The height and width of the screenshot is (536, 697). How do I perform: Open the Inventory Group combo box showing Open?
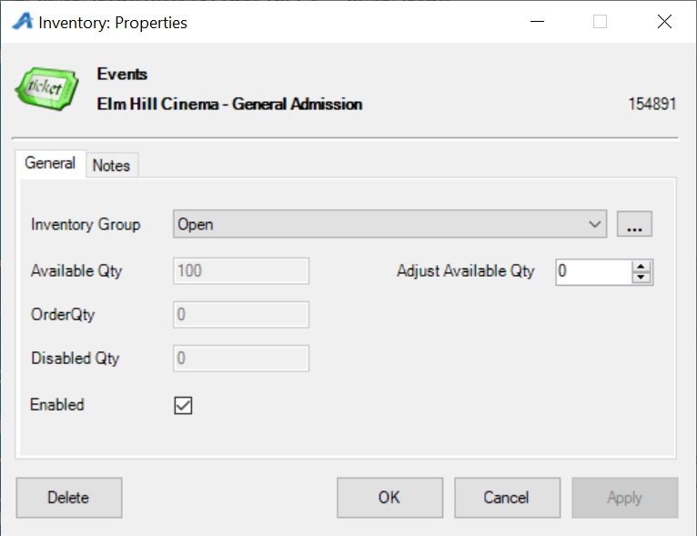pos(389,224)
